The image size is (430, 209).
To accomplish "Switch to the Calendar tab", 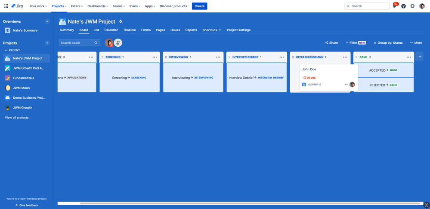I will pyautogui.click(x=111, y=30).
